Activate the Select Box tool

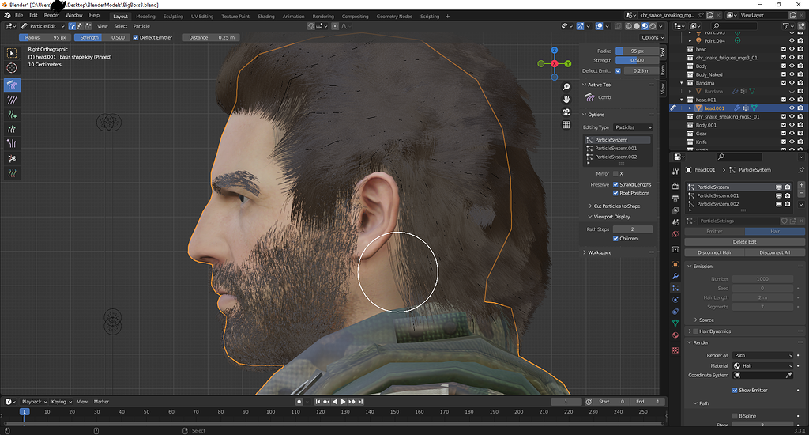(12, 53)
